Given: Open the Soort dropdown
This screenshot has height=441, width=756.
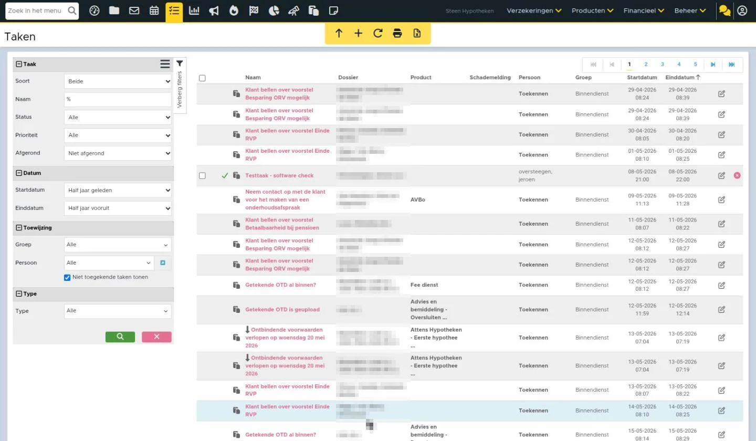Looking at the screenshot, I should [118, 81].
